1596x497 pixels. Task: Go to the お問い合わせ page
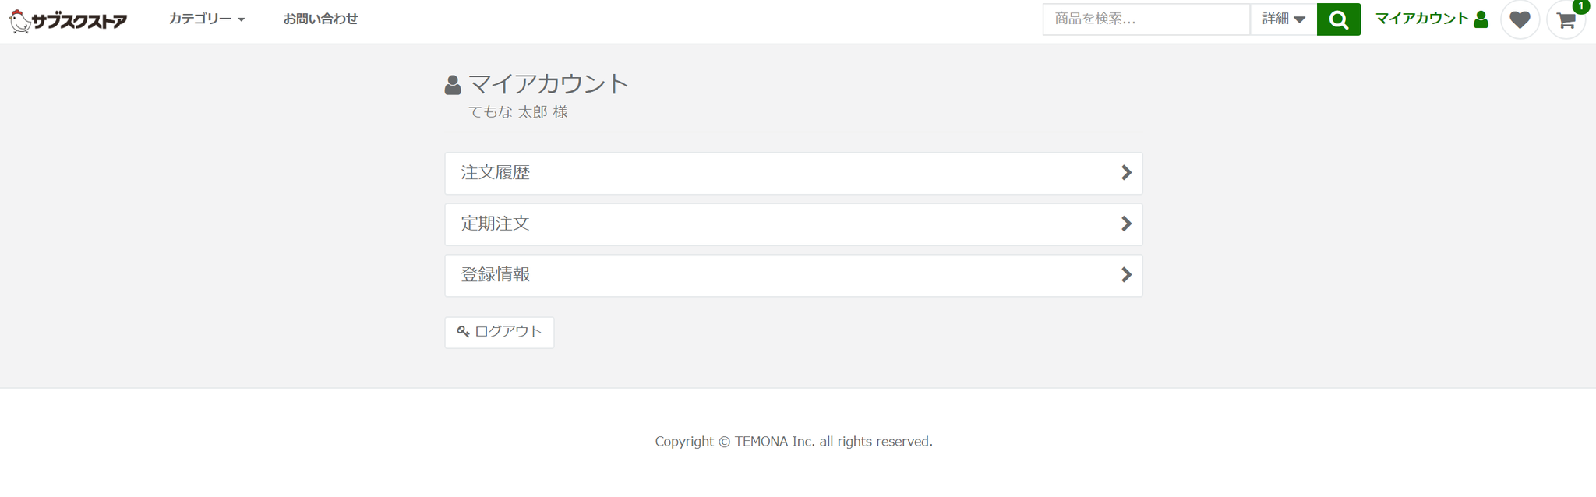click(x=320, y=19)
